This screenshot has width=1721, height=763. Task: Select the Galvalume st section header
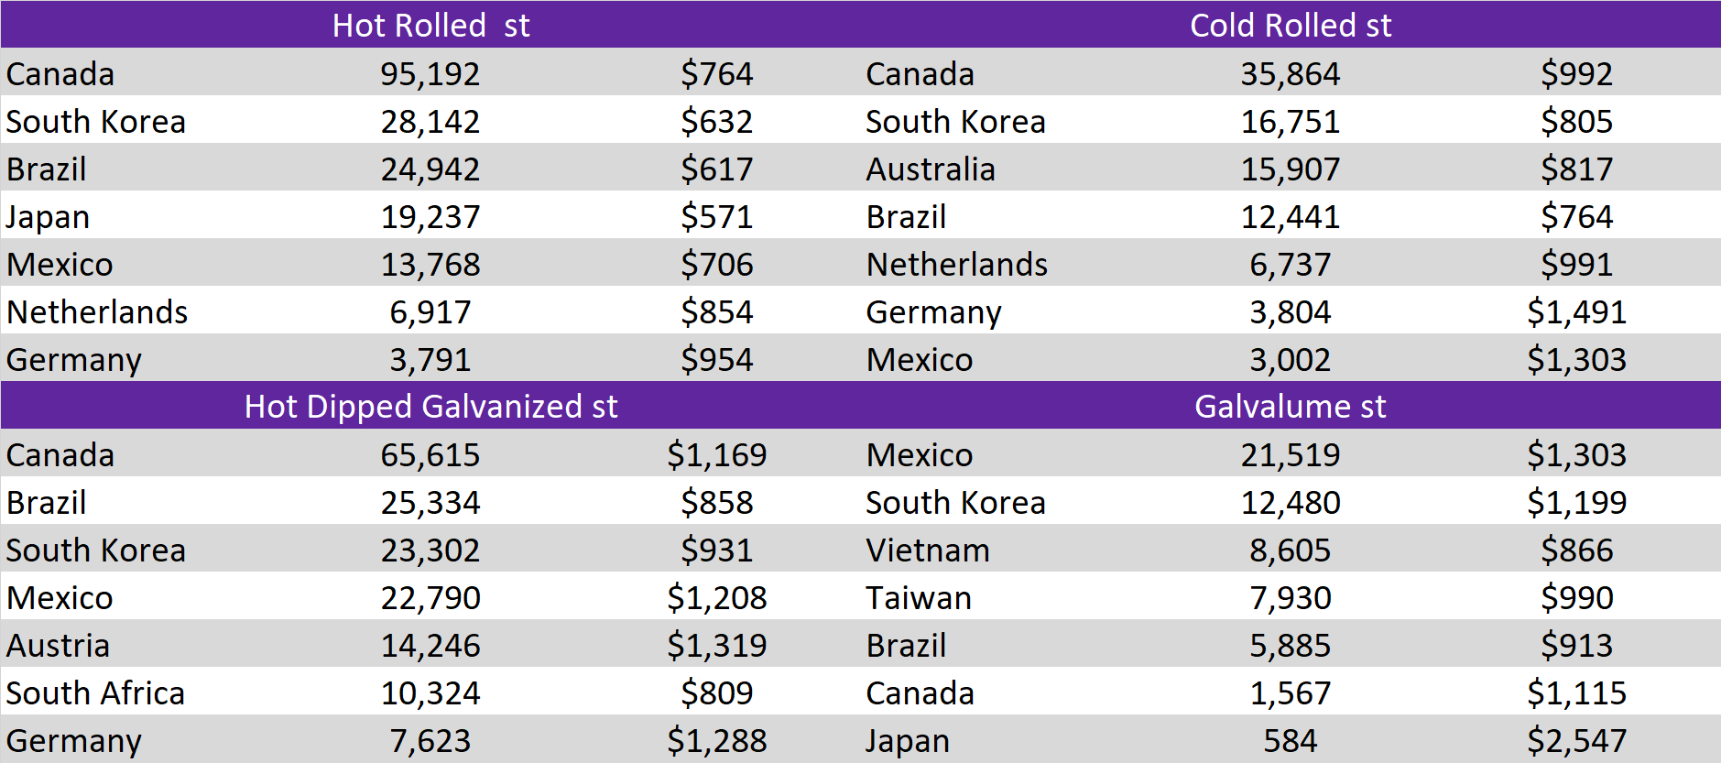pyautogui.click(x=1290, y=406)
